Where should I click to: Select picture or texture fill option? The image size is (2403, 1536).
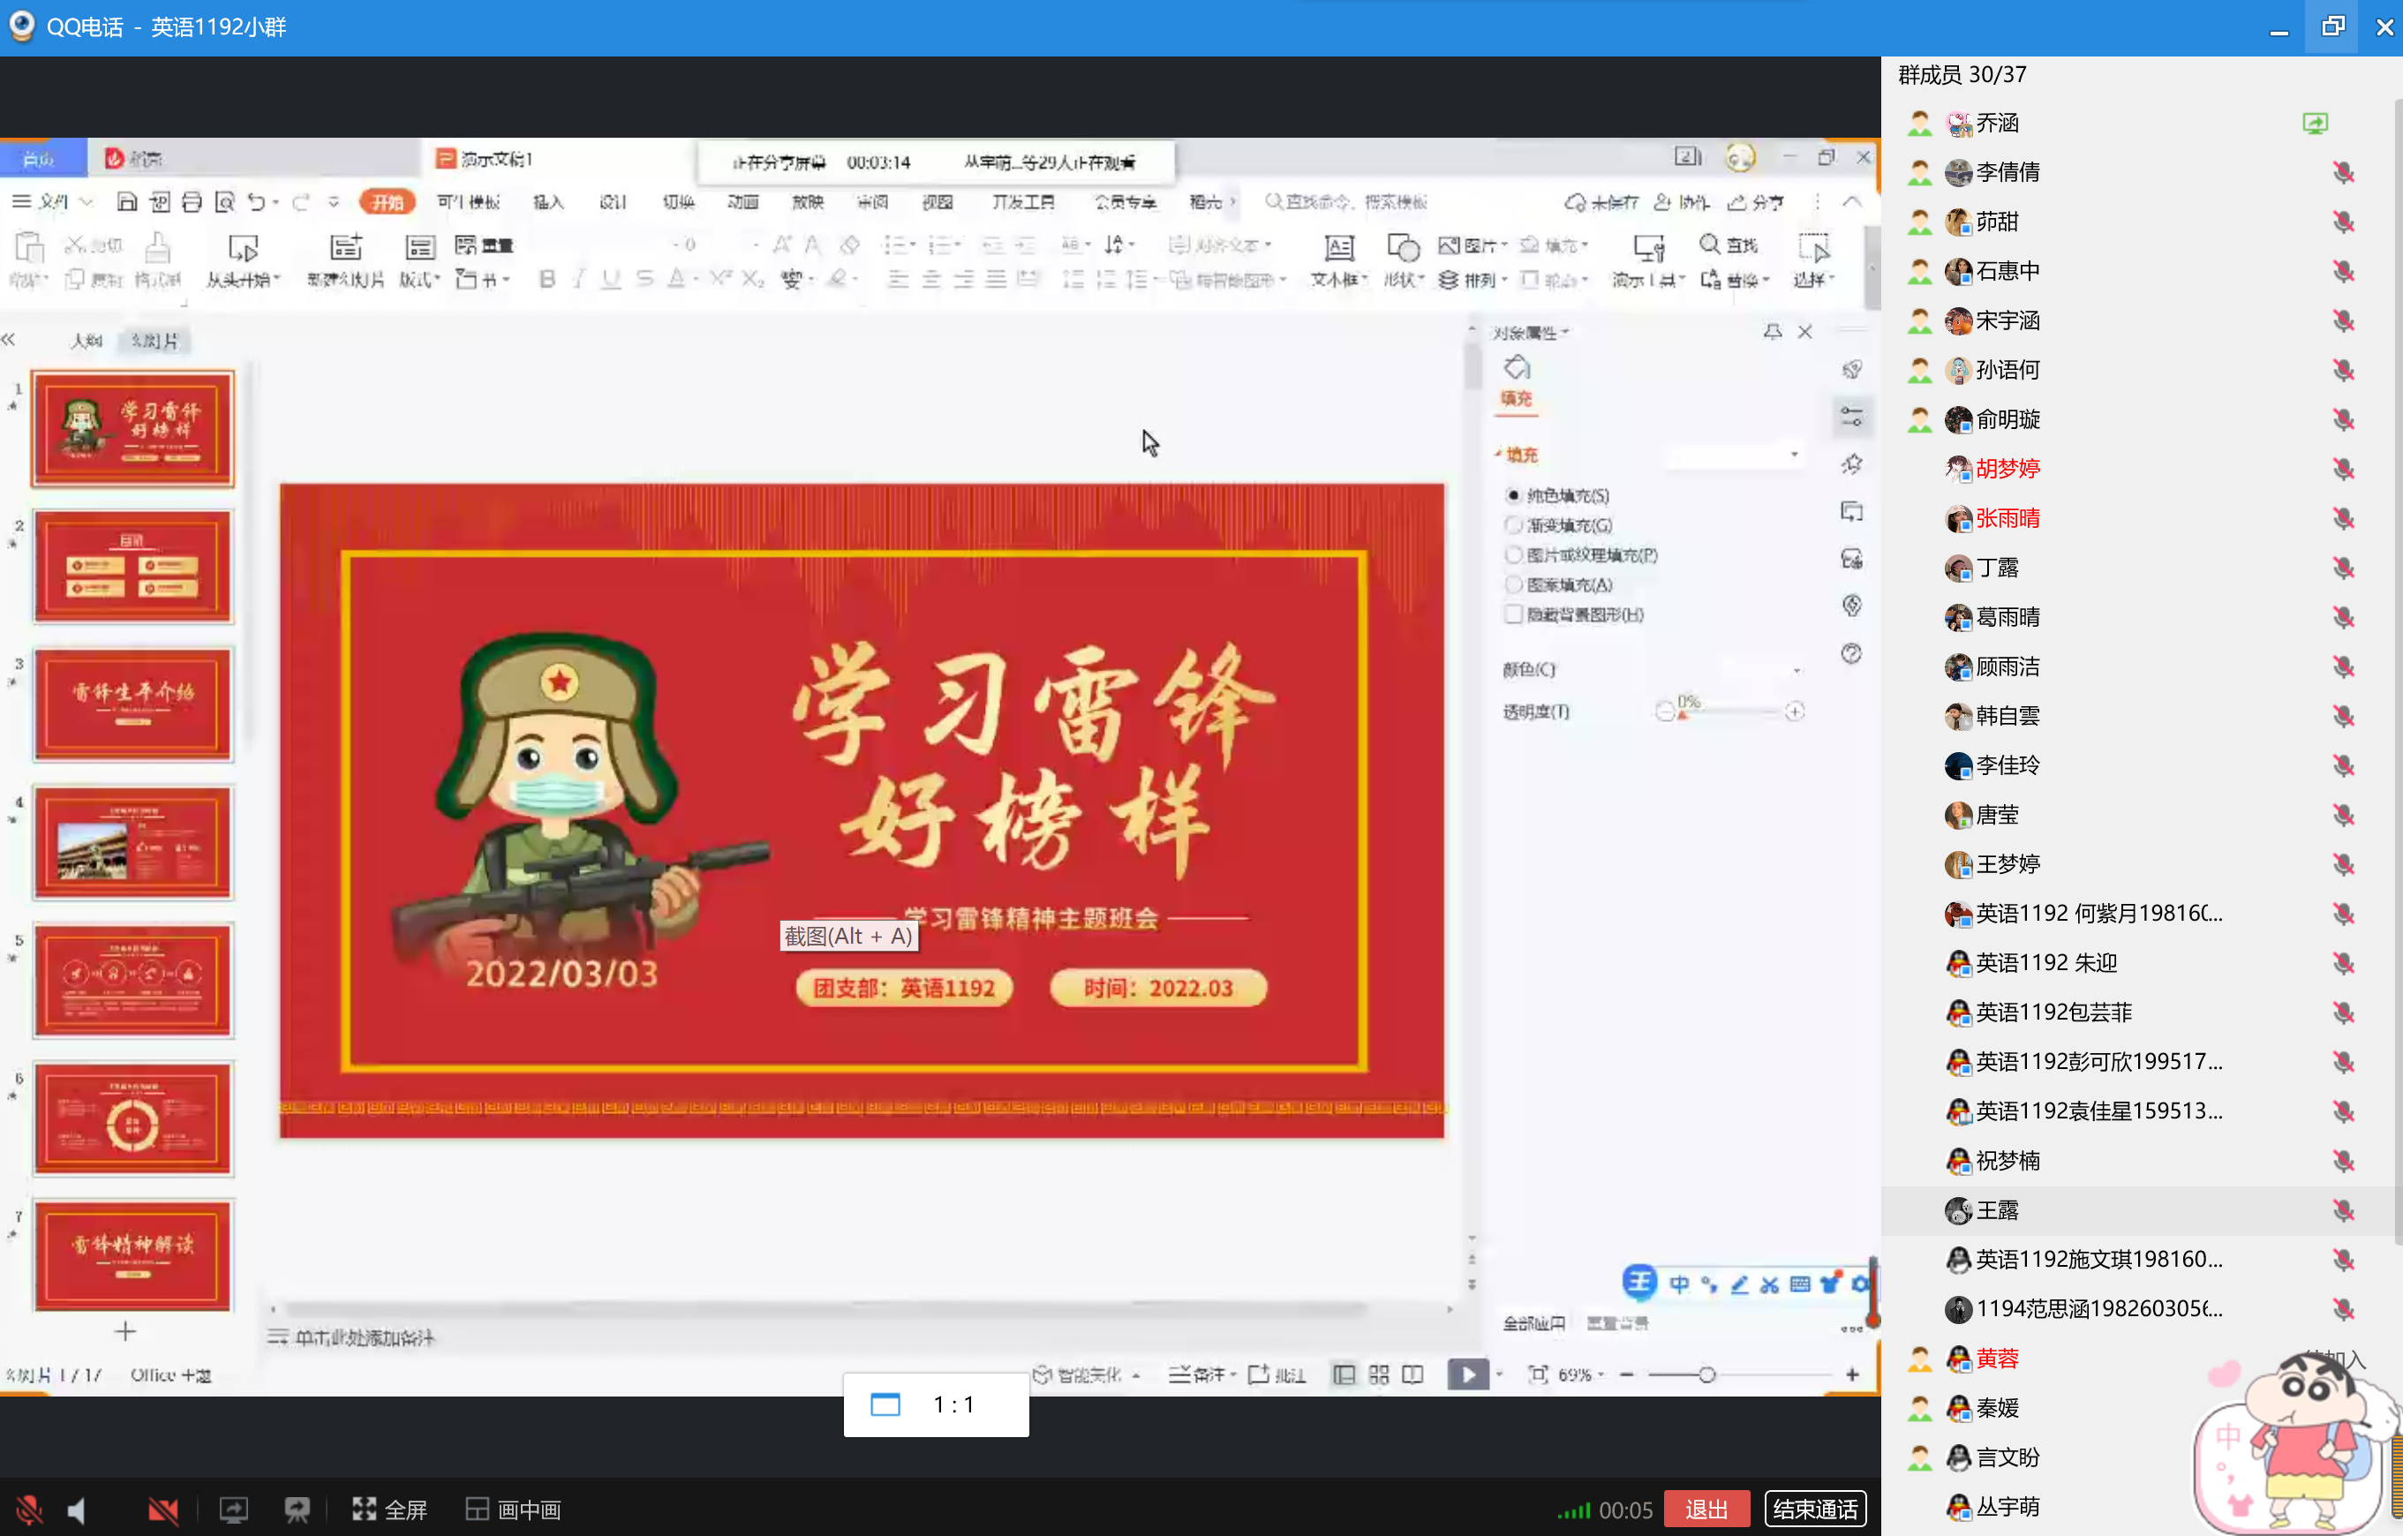[x=1514, y=555]
